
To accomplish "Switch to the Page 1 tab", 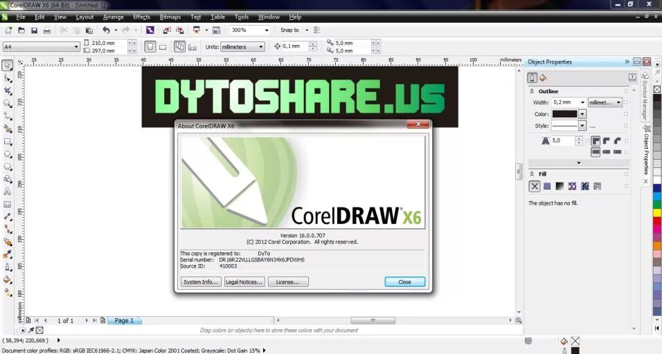I will [124, 320].
